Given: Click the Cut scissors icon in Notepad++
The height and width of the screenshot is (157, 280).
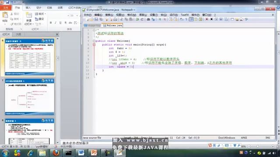Looking at the screenshot, I should point(122,19).
